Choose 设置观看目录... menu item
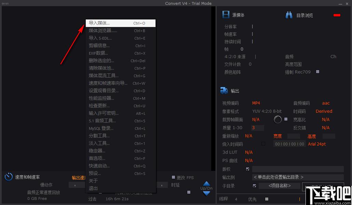The height and width of the screenshot is (205, 352). (x=121, y=91)
